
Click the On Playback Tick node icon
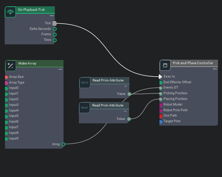[x=10, y=12]
